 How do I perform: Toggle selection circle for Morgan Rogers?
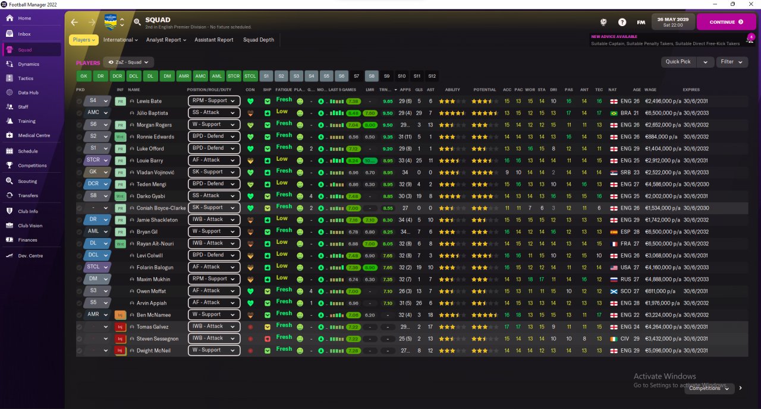click(80, 125)
